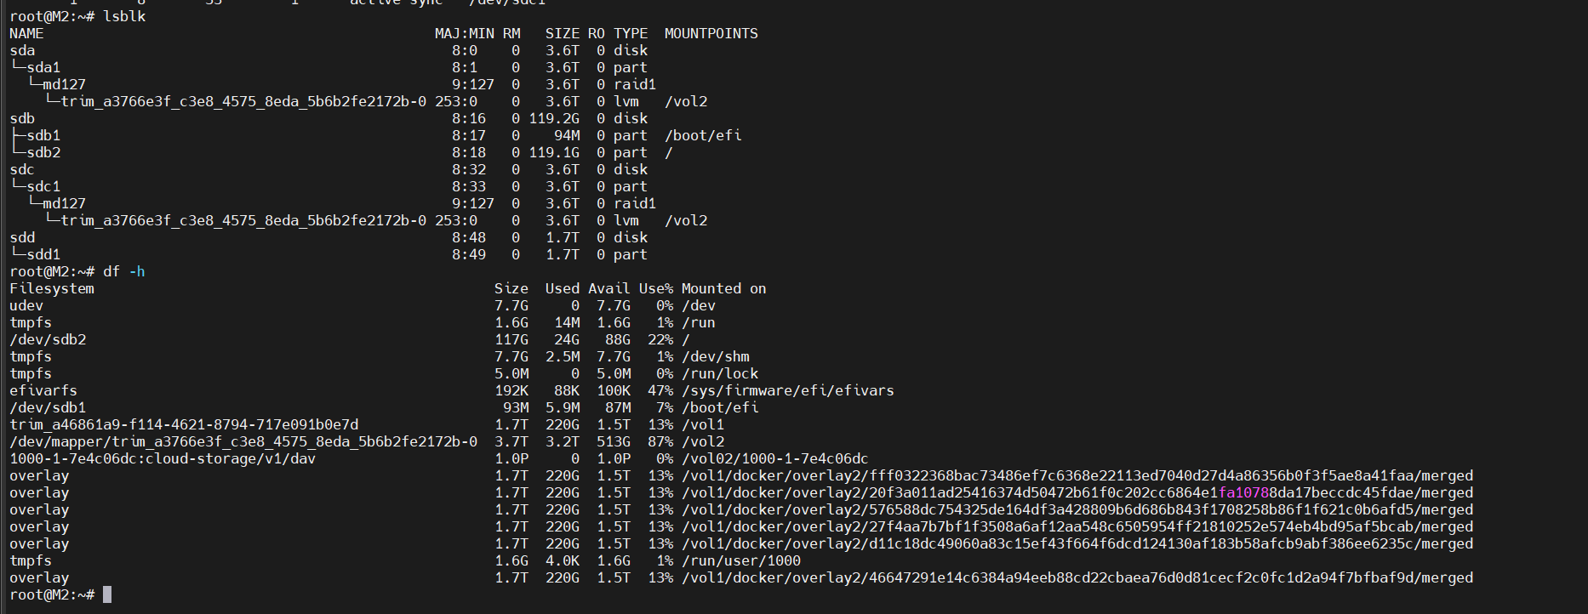Click the cloud-storage/v1/dav filesystem entry
The image size is (1588, 614).
(163, 458)
